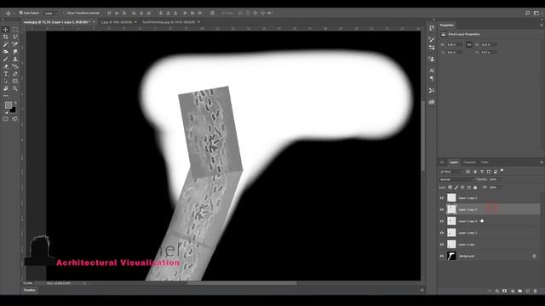Image resolution: width=545 pixels, height=306 pixels.
Task: Select the Move tool in the toolbox
Action: pos(6,30)
